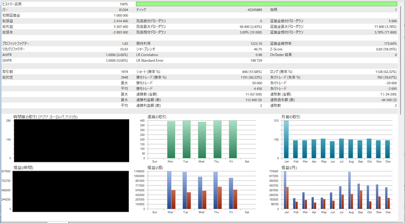Screen dimensions: 405x223
Task: Click the 月毎の取引 chart title
Action: click(x=291, y=117)
